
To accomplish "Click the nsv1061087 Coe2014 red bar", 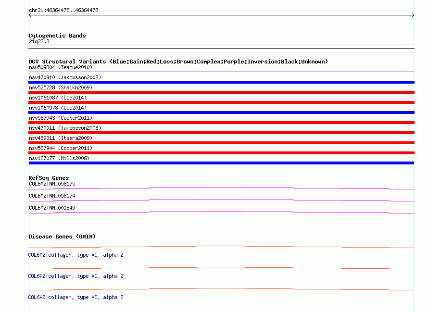I will pos(221,102).
